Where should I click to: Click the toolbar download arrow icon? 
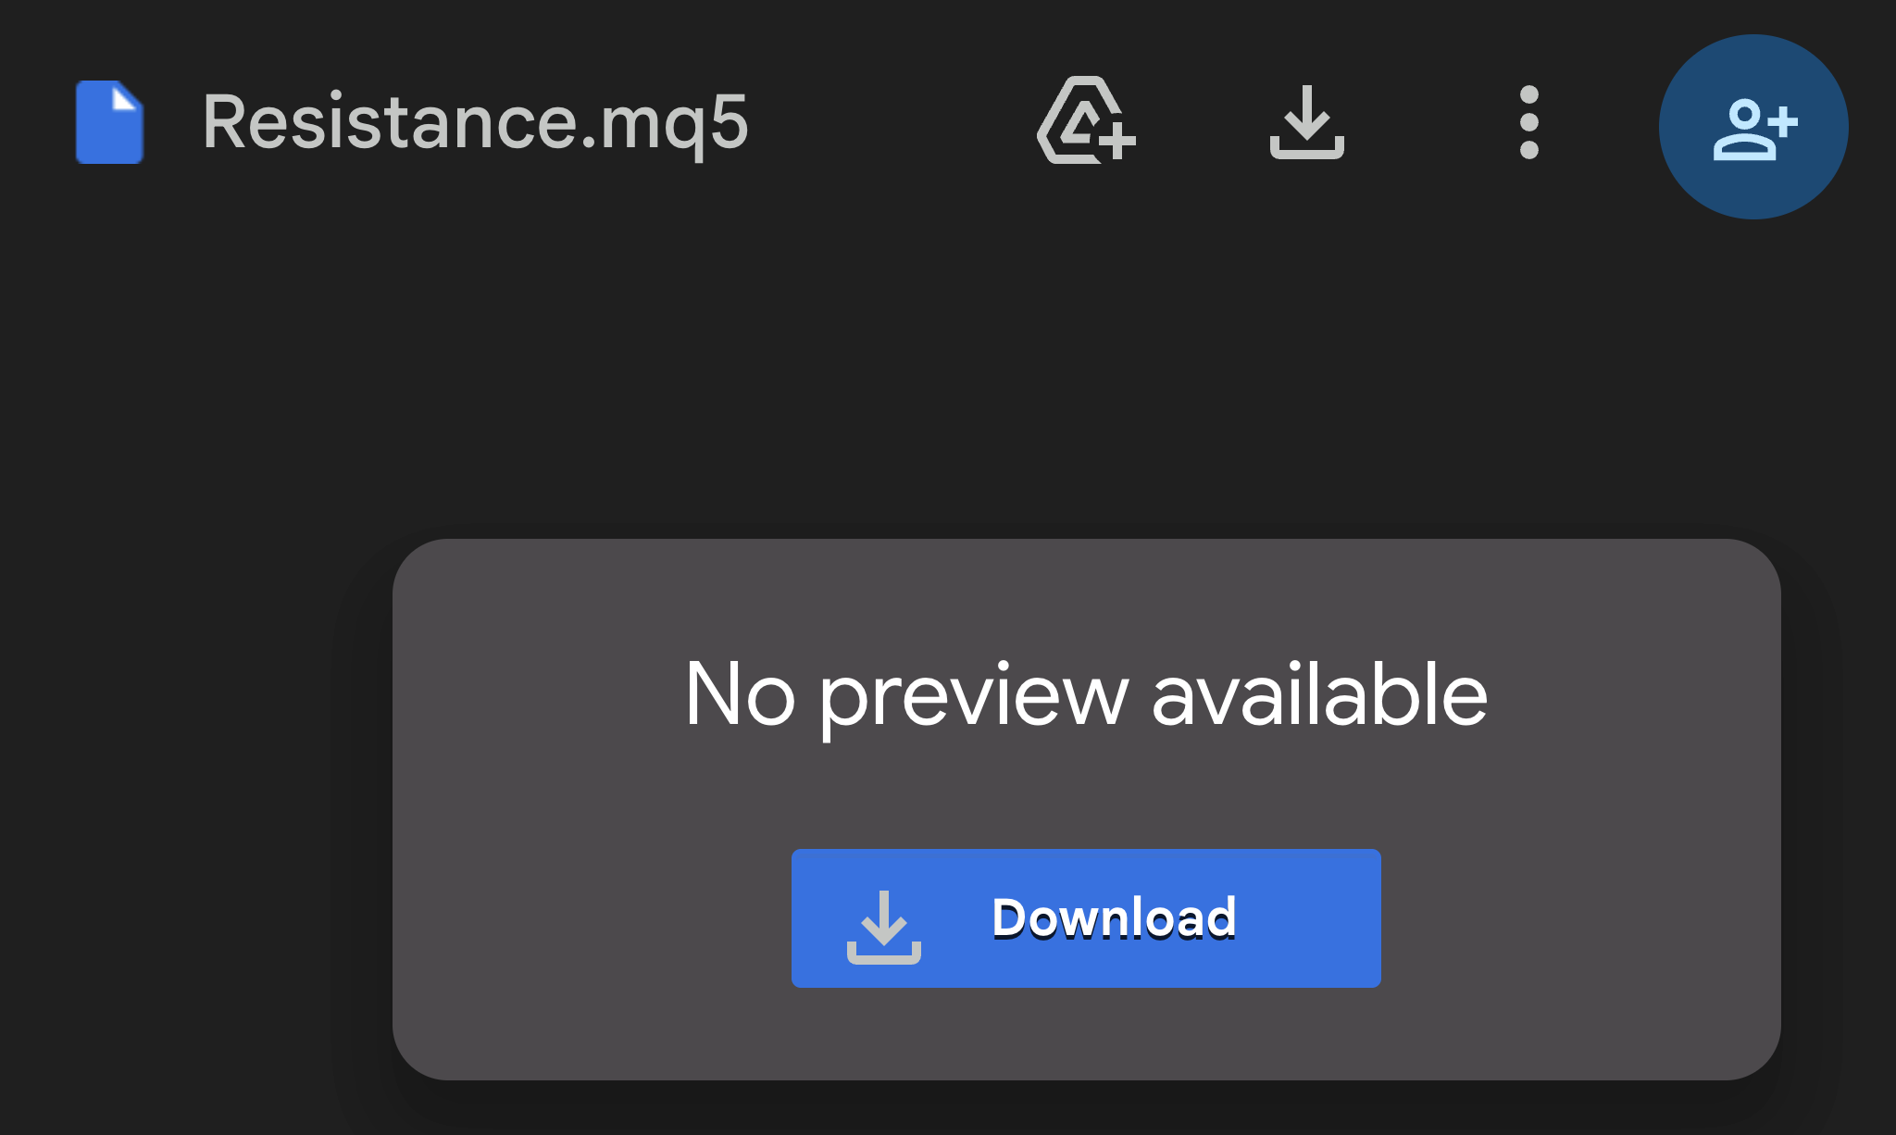coord(1306,122)
